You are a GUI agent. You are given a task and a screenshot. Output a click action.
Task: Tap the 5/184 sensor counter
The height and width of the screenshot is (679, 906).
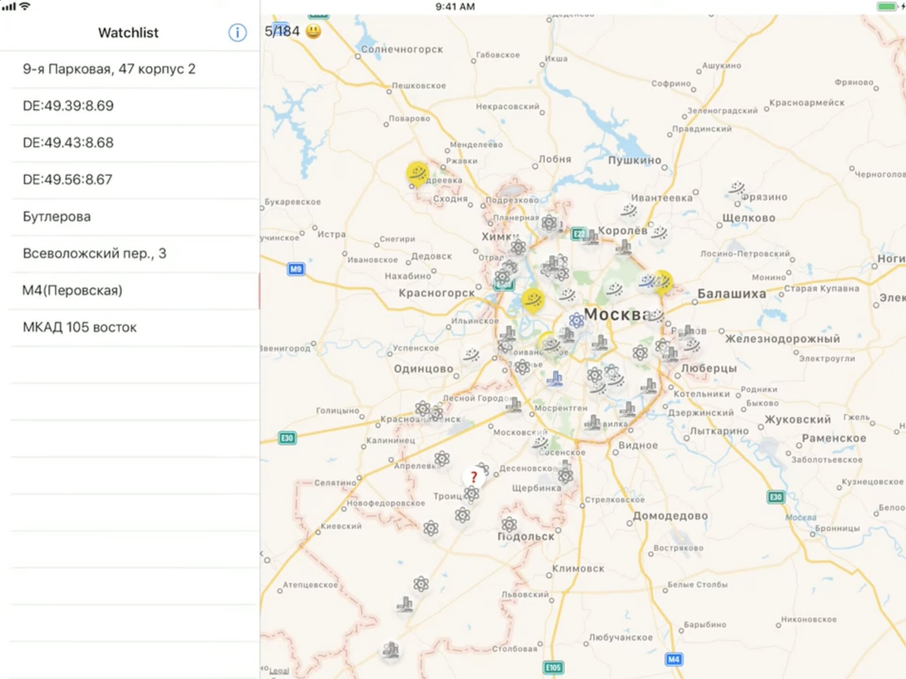pos(282,31)
